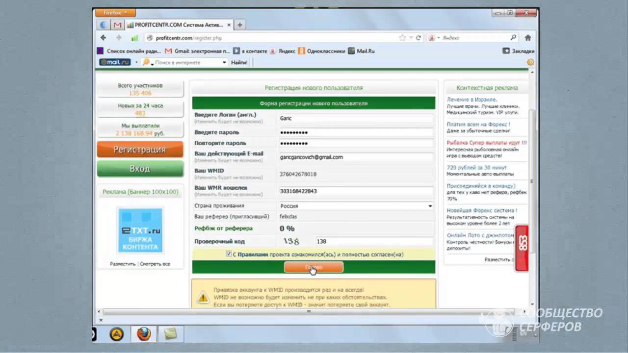The image size is (628, 353).
Task: Click the Яндекс search box
Action: pyautogui.click(x=474, y=38)
